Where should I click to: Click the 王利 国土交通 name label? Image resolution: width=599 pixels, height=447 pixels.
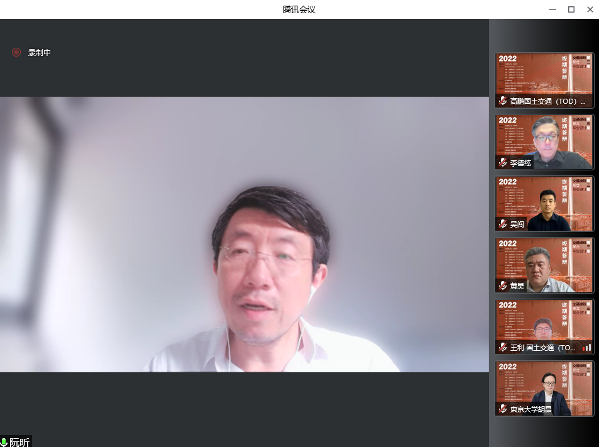[x=542, y=348]
